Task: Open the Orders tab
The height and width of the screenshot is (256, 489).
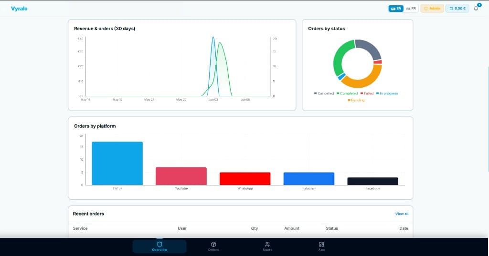Action: coord(213,246)
